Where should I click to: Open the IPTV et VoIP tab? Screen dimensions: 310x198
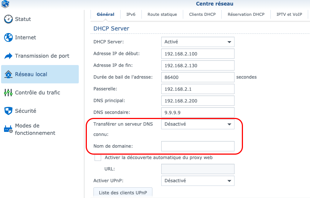pos(289,15)
